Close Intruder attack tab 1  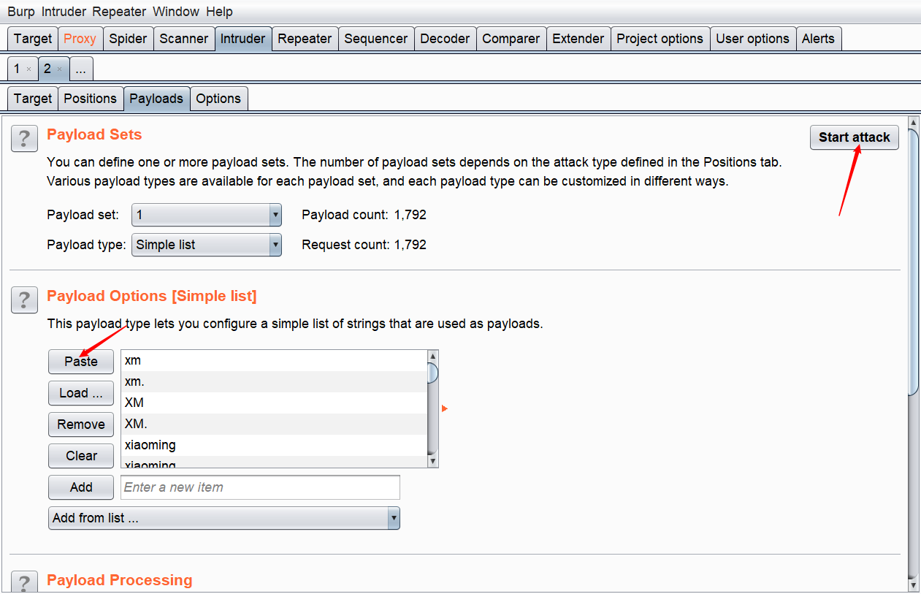28,69
